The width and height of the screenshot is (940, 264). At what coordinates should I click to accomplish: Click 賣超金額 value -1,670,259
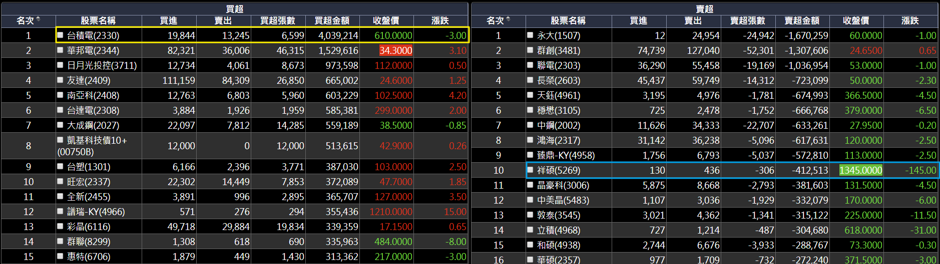point(806,35)
